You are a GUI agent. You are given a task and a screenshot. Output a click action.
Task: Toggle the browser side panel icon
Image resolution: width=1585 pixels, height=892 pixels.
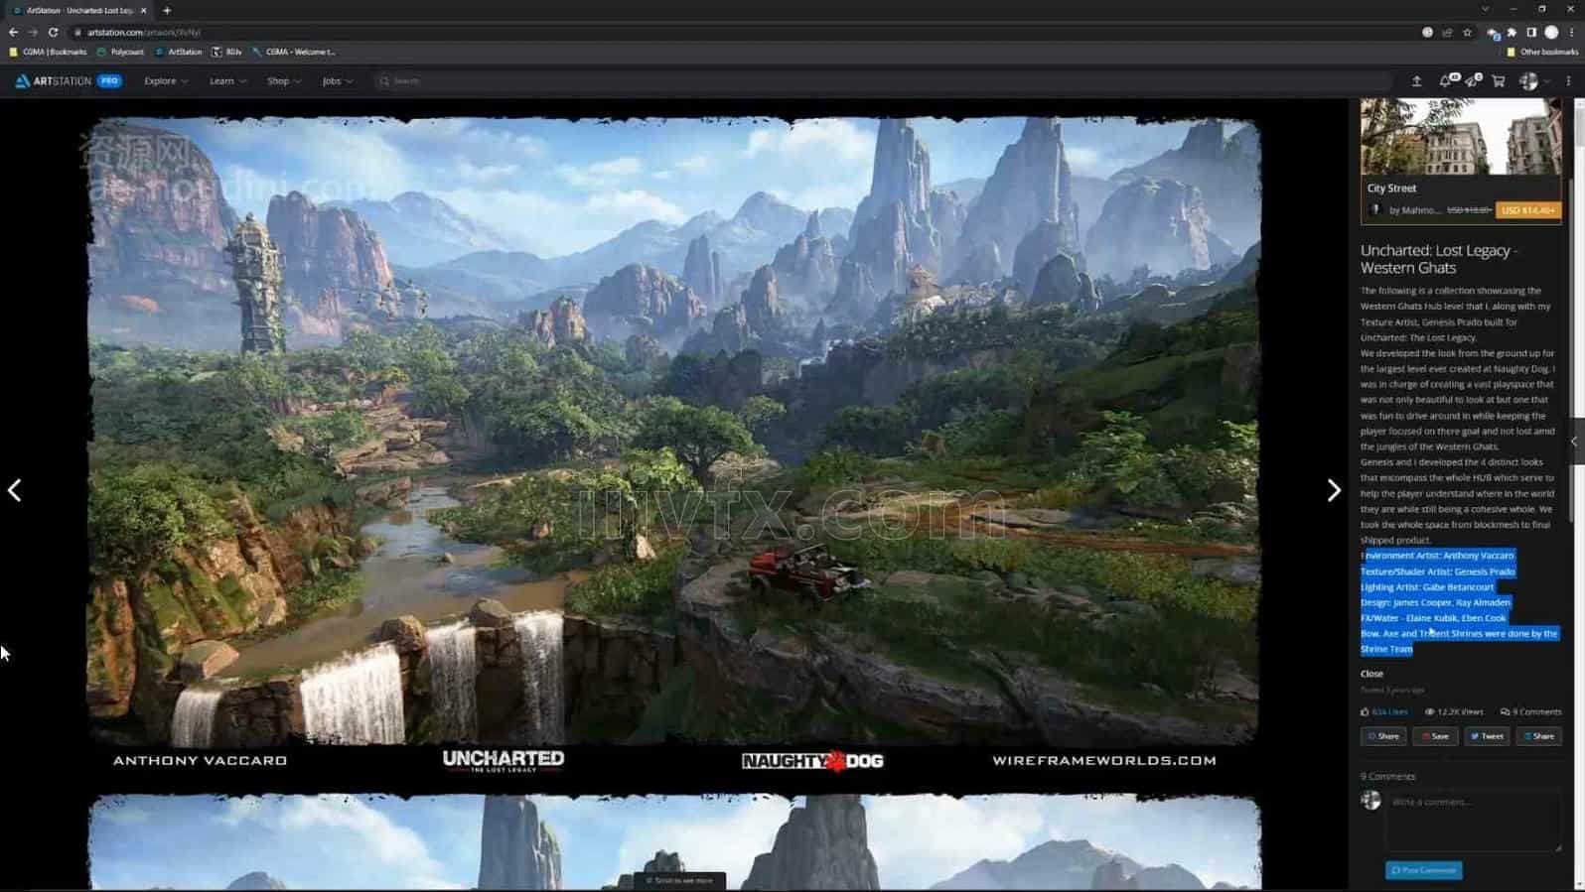click(x=1531, y=32)
